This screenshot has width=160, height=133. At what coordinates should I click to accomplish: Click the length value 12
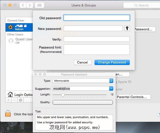coord(112,94)
